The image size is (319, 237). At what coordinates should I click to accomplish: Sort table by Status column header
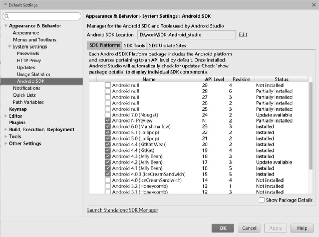point(282,79)
